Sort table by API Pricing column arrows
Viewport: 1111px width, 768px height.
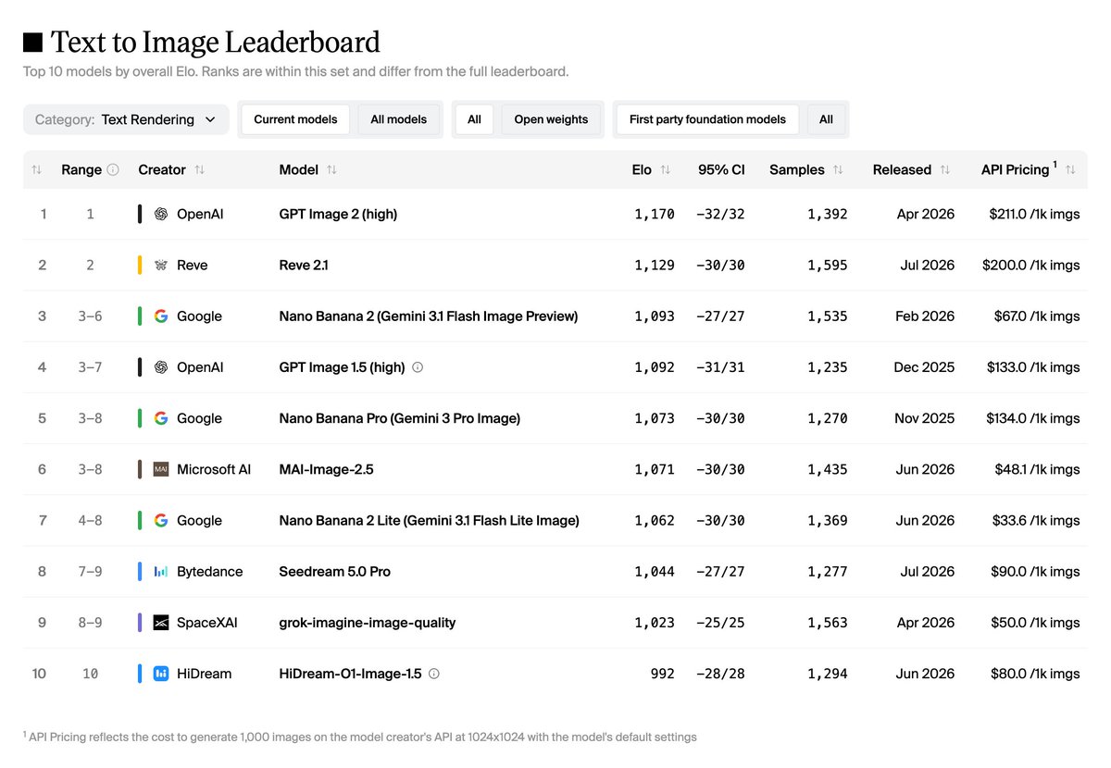1070,170
